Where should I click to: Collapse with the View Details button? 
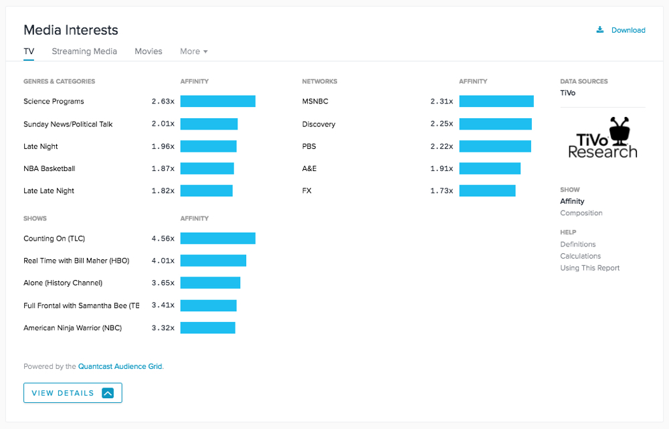click(73, 393)
